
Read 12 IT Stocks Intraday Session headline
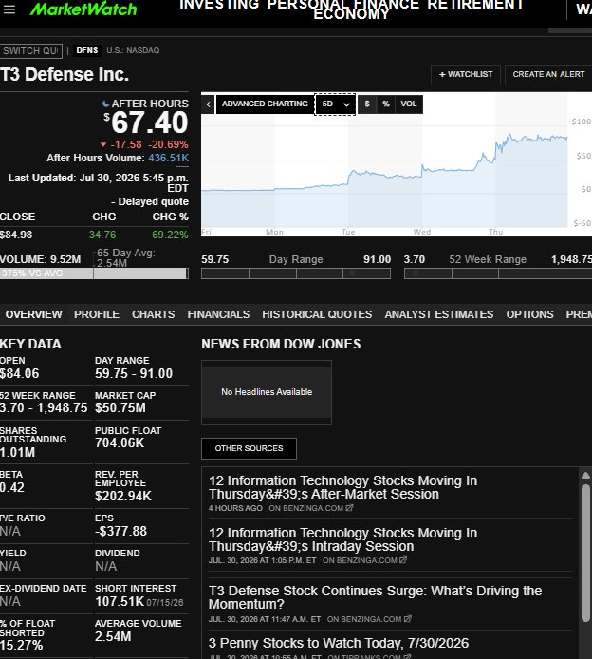tap(342, 539)
